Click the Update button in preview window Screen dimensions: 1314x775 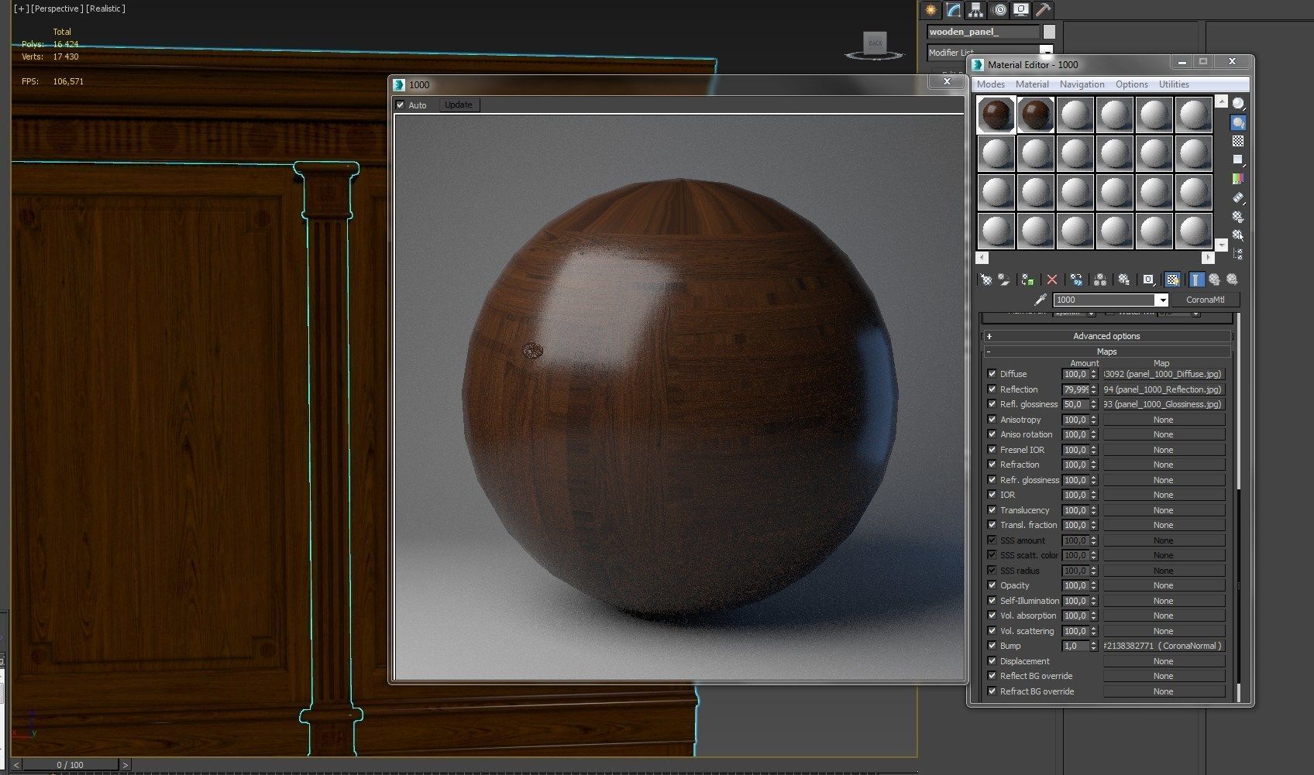(x=459, y=105)
